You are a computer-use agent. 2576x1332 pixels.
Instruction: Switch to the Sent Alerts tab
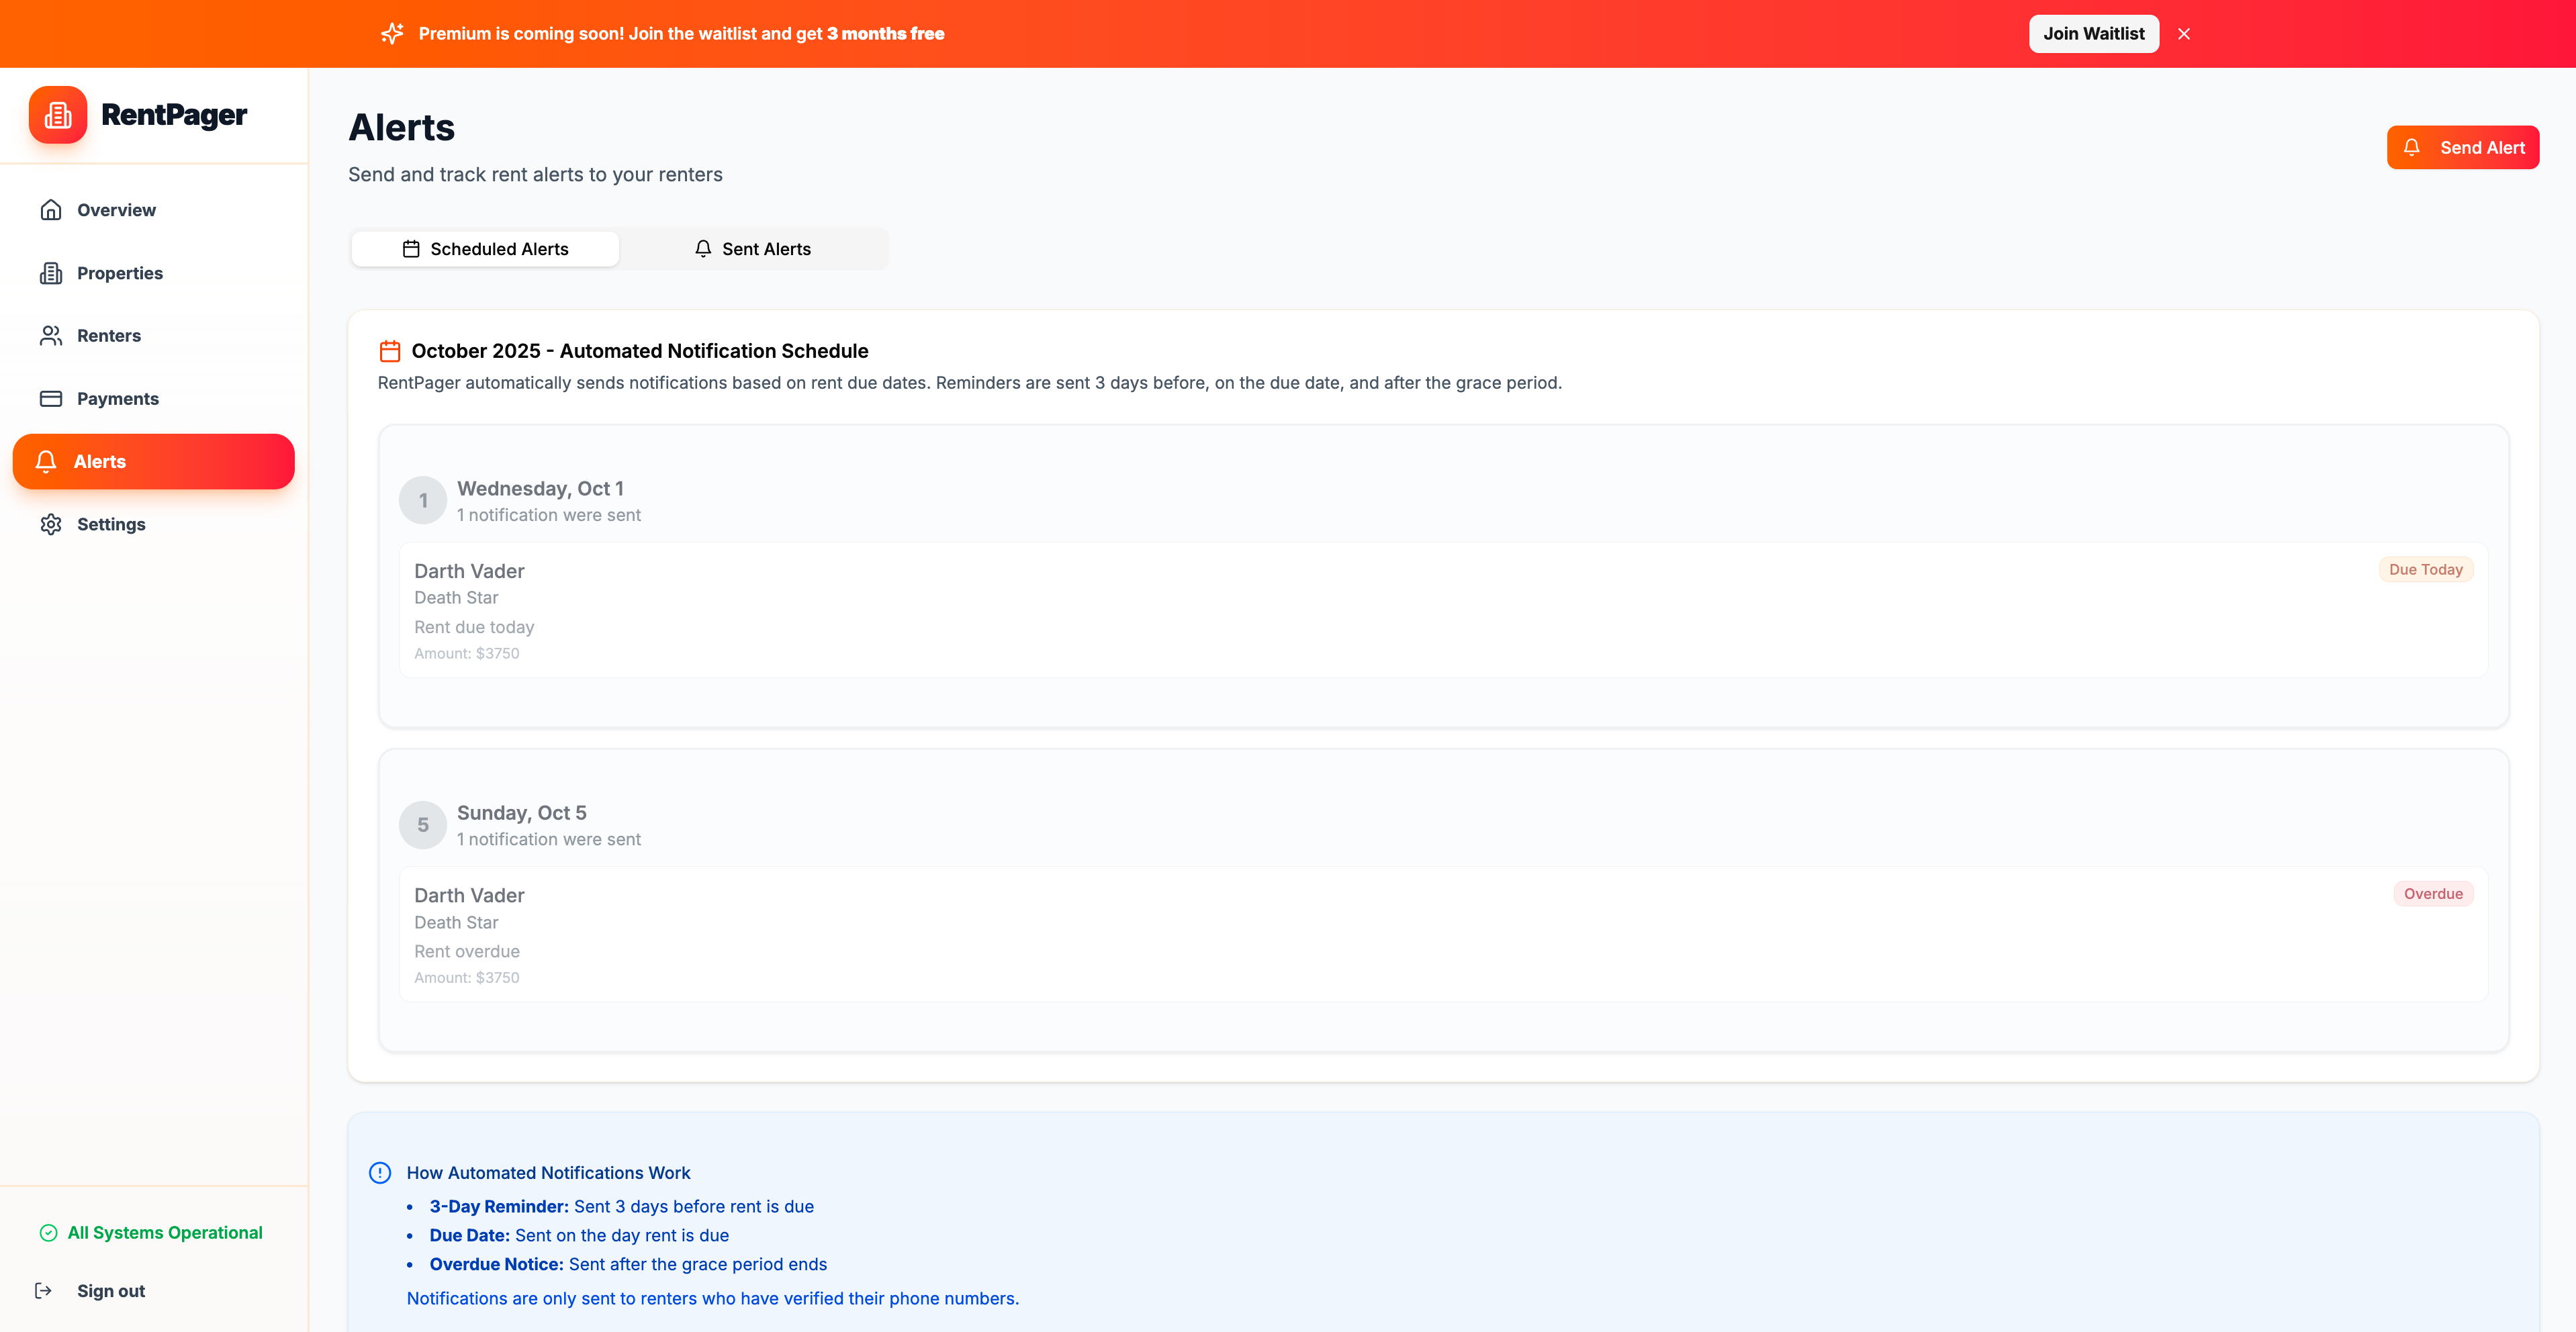[x=753, y=249]
